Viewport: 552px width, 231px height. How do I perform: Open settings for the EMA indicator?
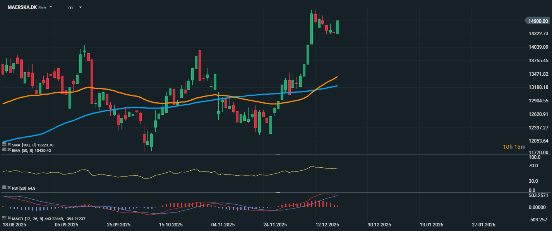tap(4, 150)
